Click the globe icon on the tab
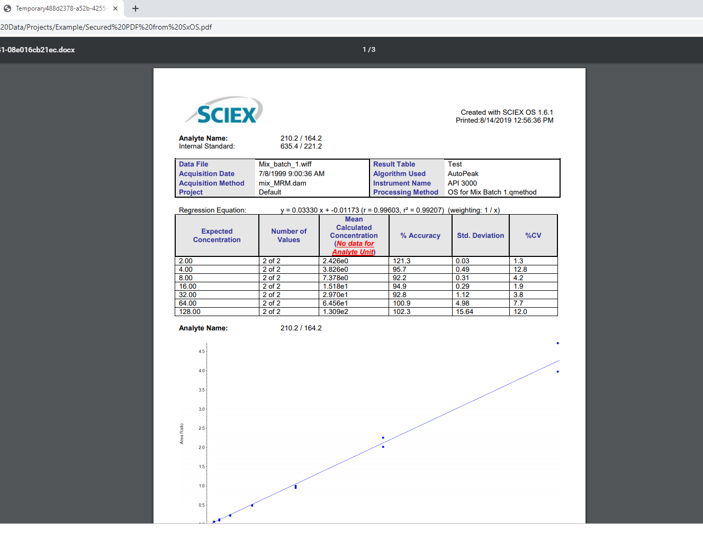 click(7, 8)
